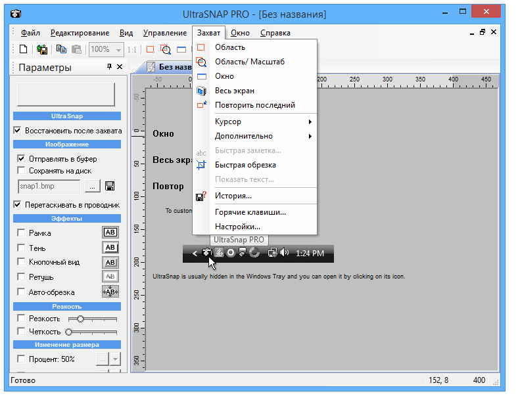Enable the Сохранять на диск checkbox
Screen dimensions: 518x402
click(21, 171)
